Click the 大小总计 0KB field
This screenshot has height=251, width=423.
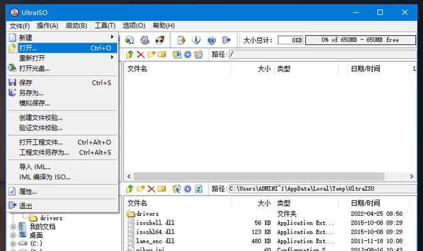pyautogui.click(x=290, y=40)
